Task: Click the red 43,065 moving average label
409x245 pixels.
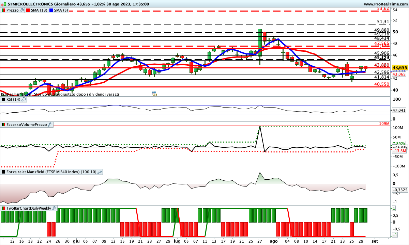Action: 399,74
